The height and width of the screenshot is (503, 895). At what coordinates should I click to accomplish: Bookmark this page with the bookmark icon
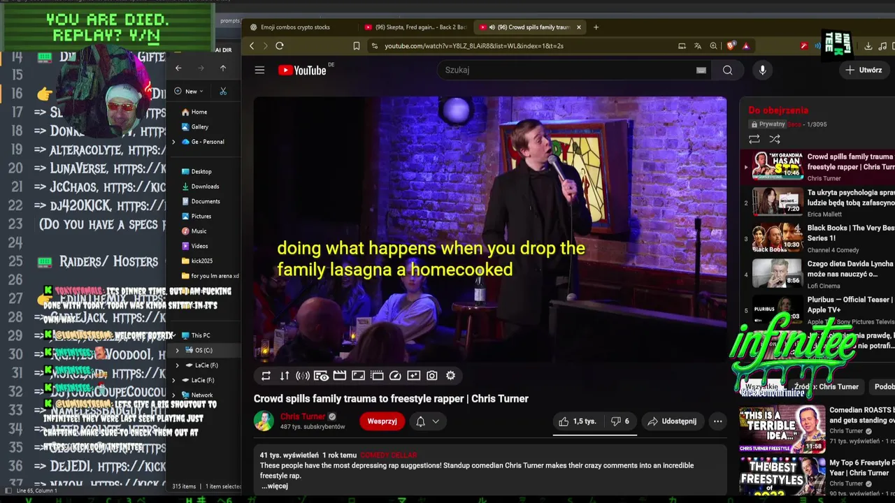coord(356,46)
